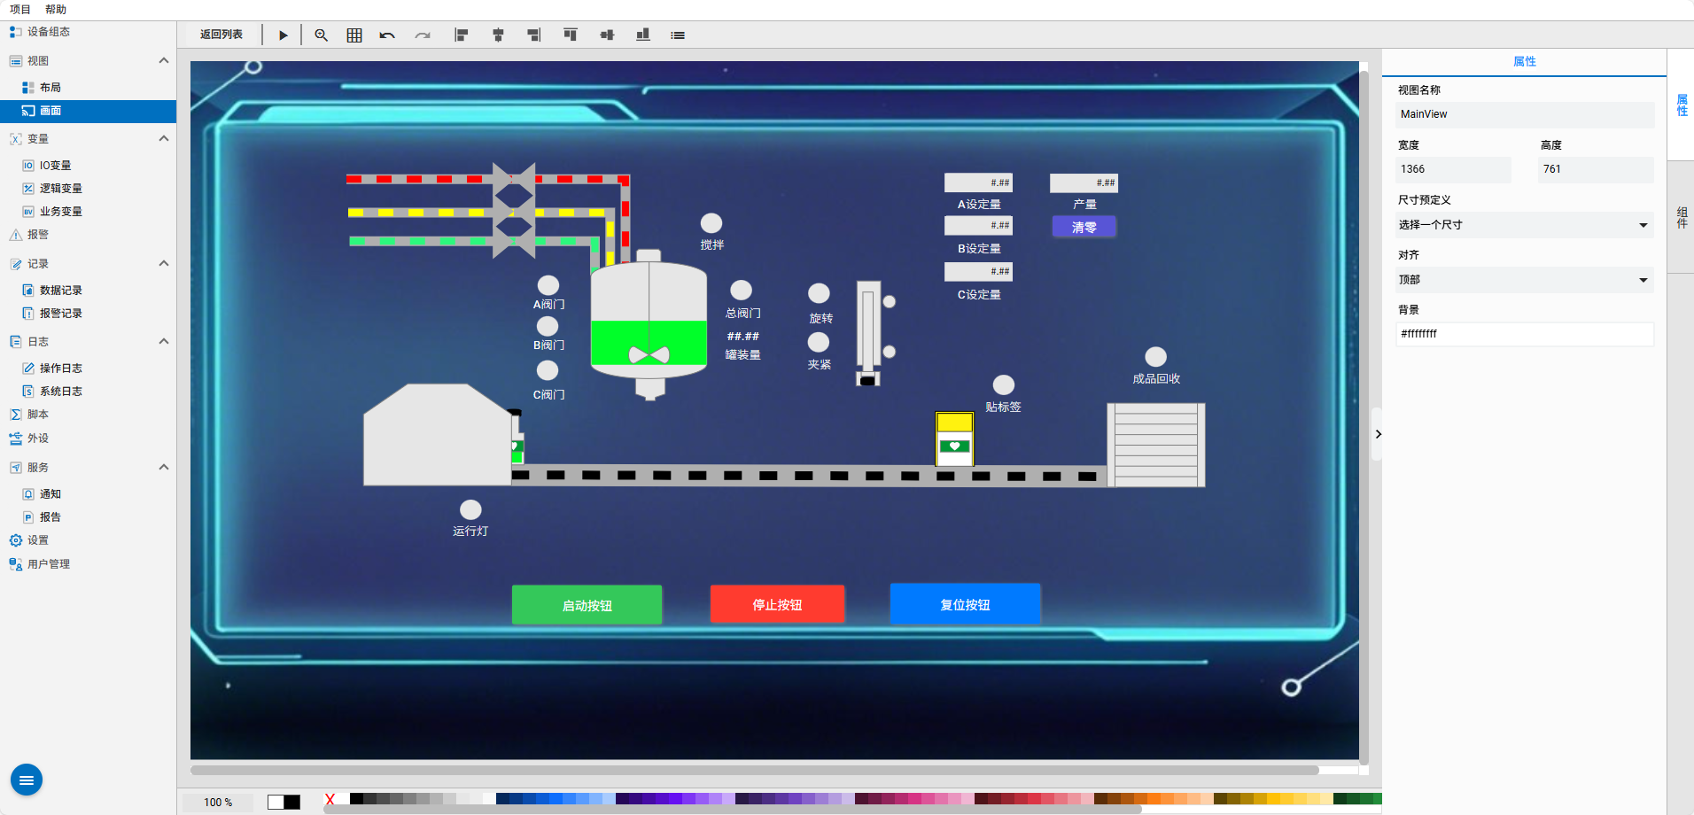Click the 100 % zoom level
The height and width of the screenshot is (815, 1694).
pyautogui.click(x=218, y=802)
